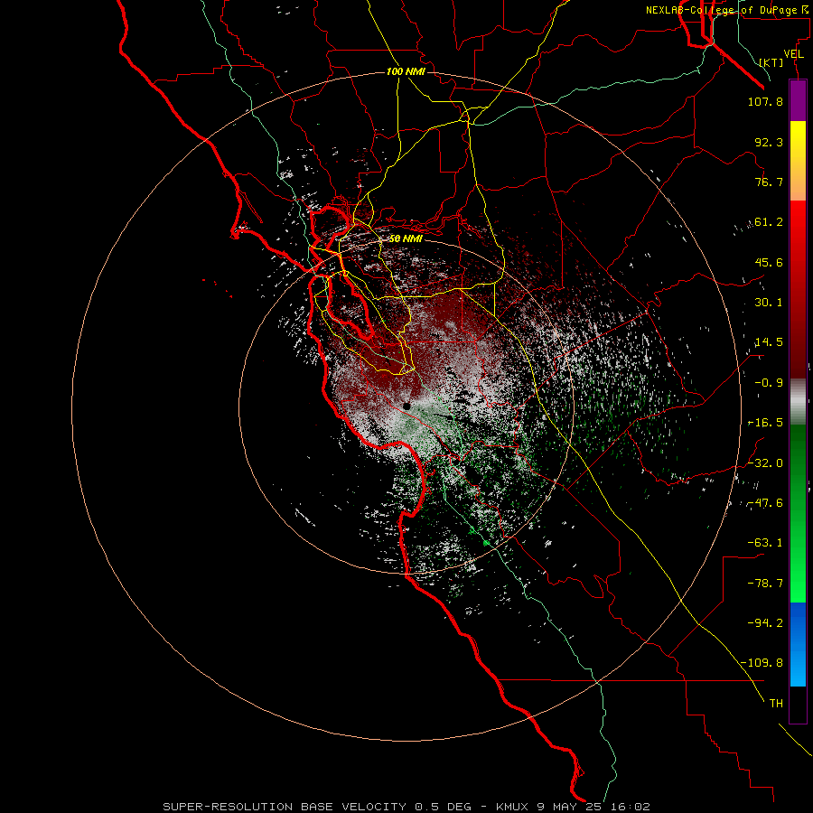Click the 50 NMI range ring label

[406, 238]
